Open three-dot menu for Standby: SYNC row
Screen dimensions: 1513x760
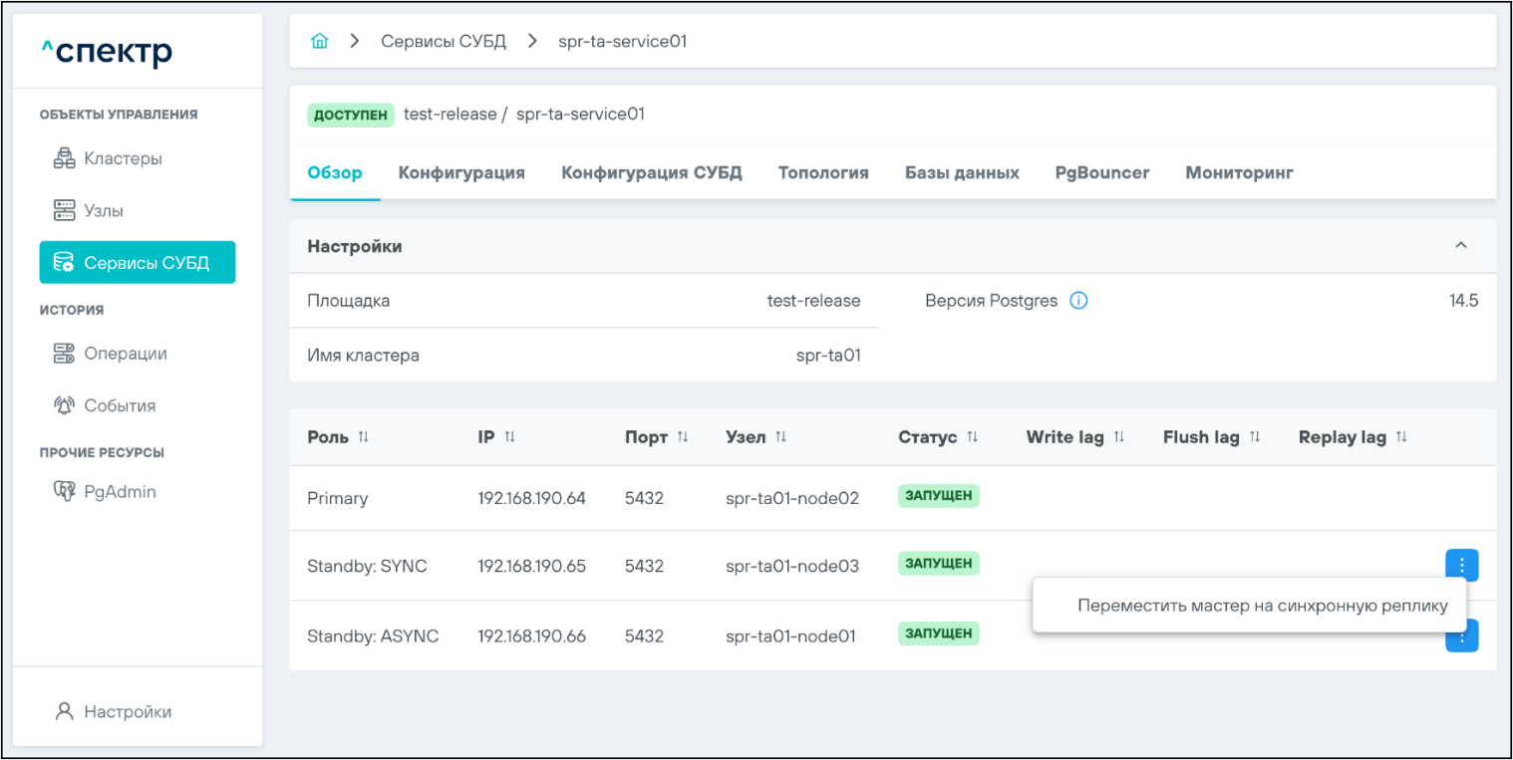click(x=1461, y=566)
